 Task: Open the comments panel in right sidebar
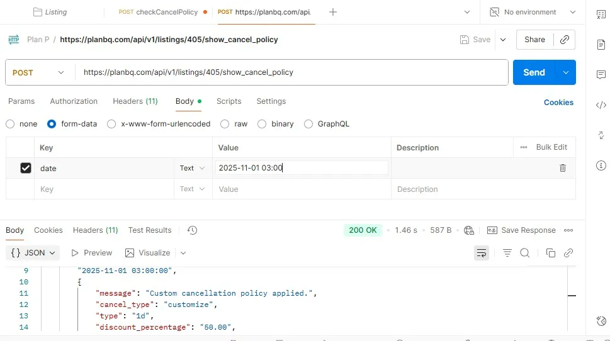[x=601, y=75]
